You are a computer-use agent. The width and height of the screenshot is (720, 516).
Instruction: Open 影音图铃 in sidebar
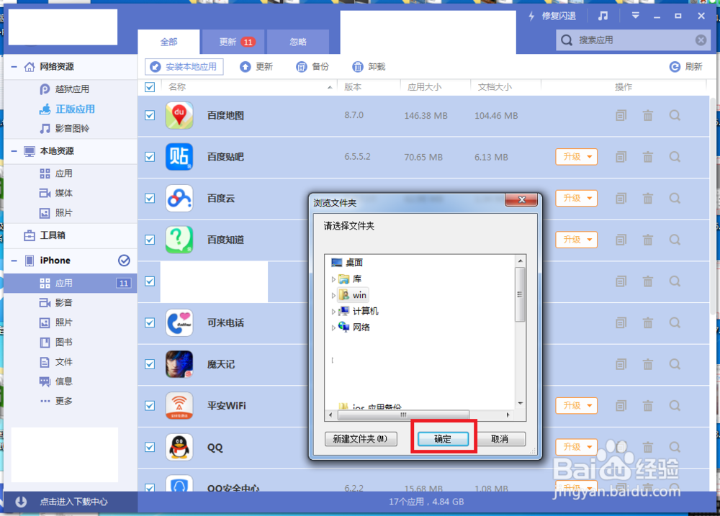[64, 129]
